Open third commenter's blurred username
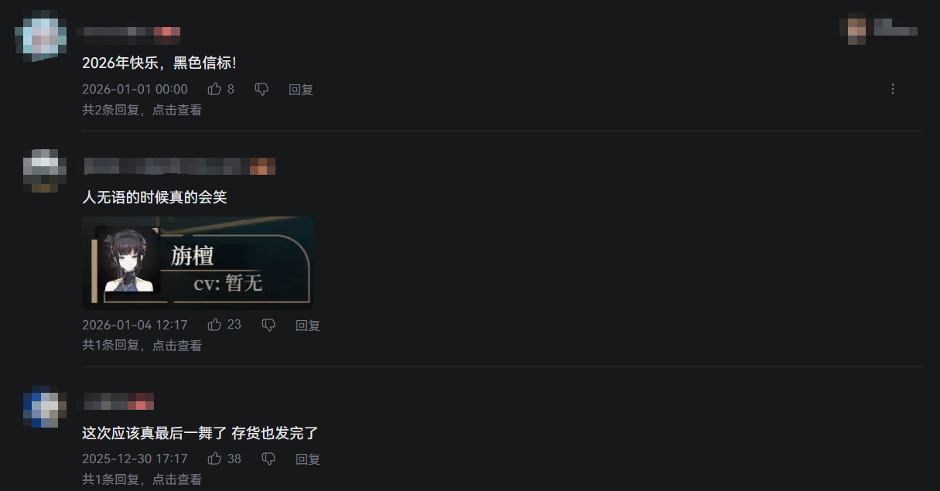This screenshot has width=940, height=491. click(x=118, y=401)
